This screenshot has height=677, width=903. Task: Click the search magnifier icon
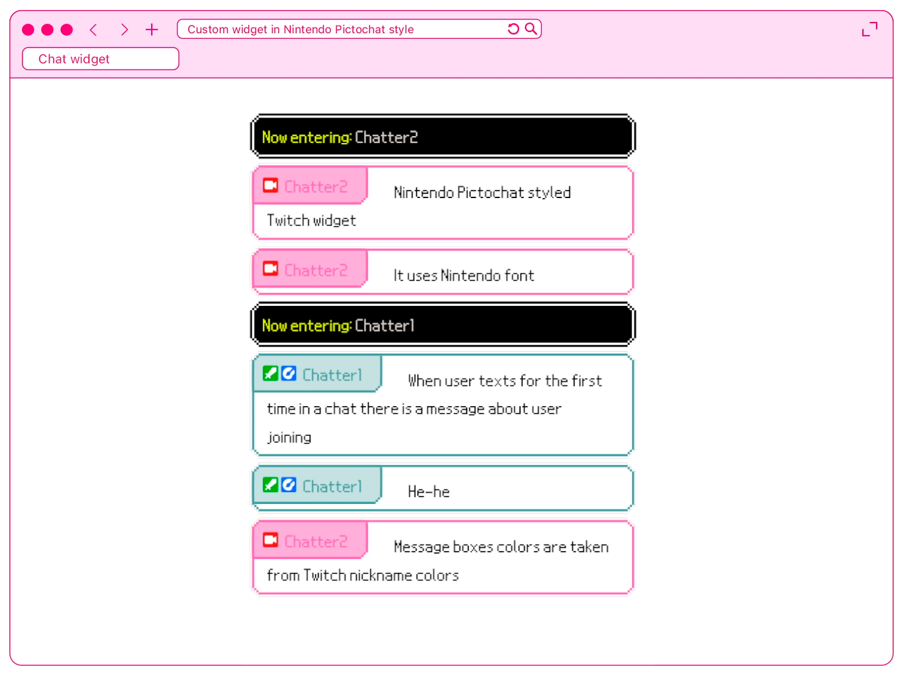tap(531, 29)
